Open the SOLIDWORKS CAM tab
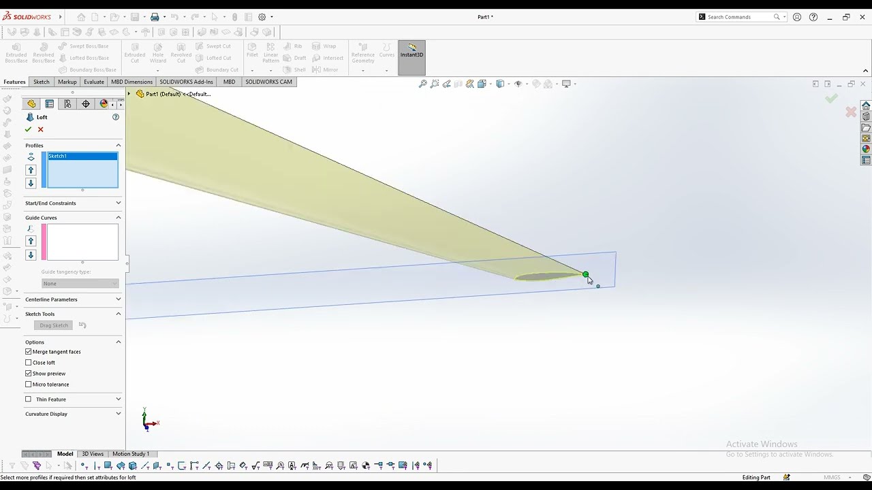The height and width of the screenshot is (490, 872). click(268, 82)
